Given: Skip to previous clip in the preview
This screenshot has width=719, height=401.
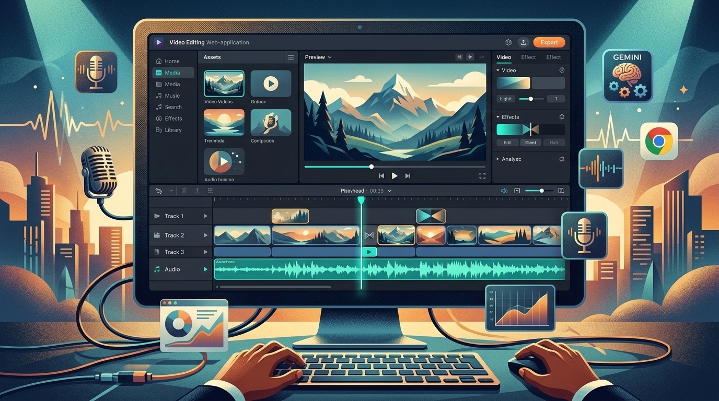Looking at the screenshot, I should pyautogui.click(x=381, y=176).
